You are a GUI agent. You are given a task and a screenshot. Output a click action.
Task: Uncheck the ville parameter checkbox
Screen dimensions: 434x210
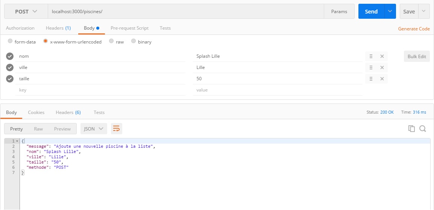tap(10, 67)
